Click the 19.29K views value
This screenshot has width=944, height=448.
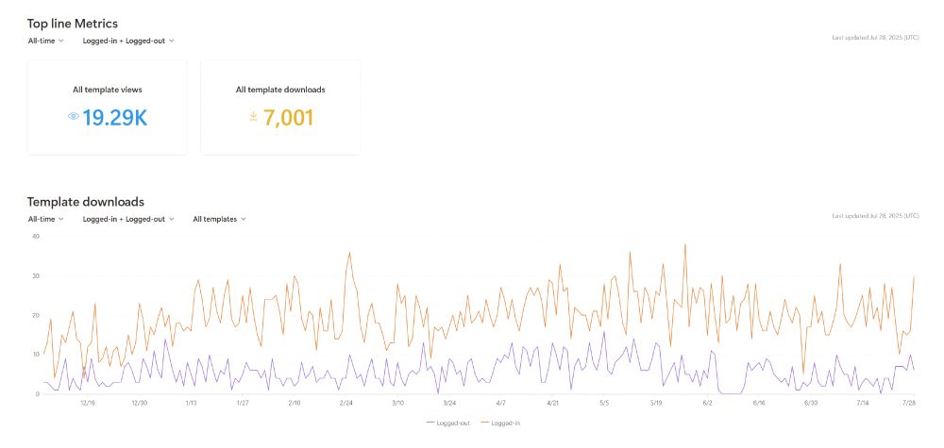pos(114,117)
